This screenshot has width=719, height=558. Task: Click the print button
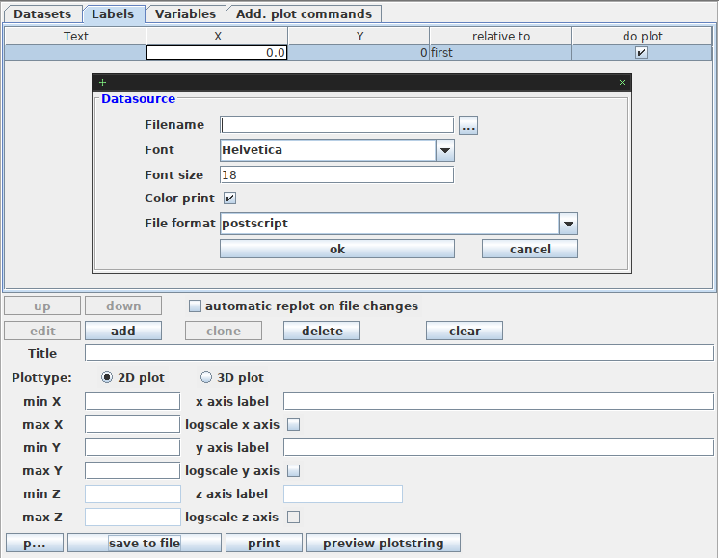(264, 543)
